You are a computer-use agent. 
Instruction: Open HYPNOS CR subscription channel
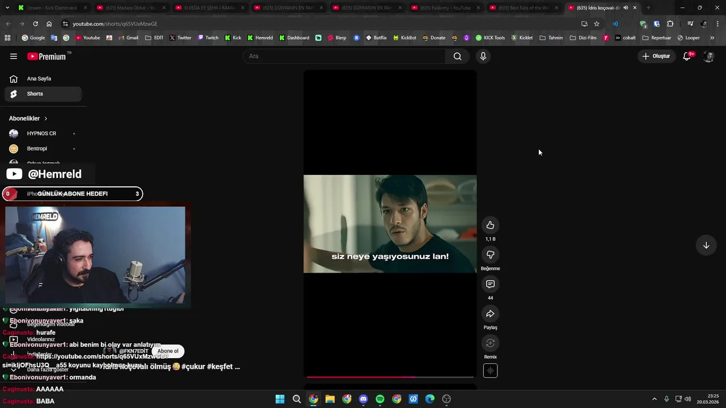click(x=43, y=134)
